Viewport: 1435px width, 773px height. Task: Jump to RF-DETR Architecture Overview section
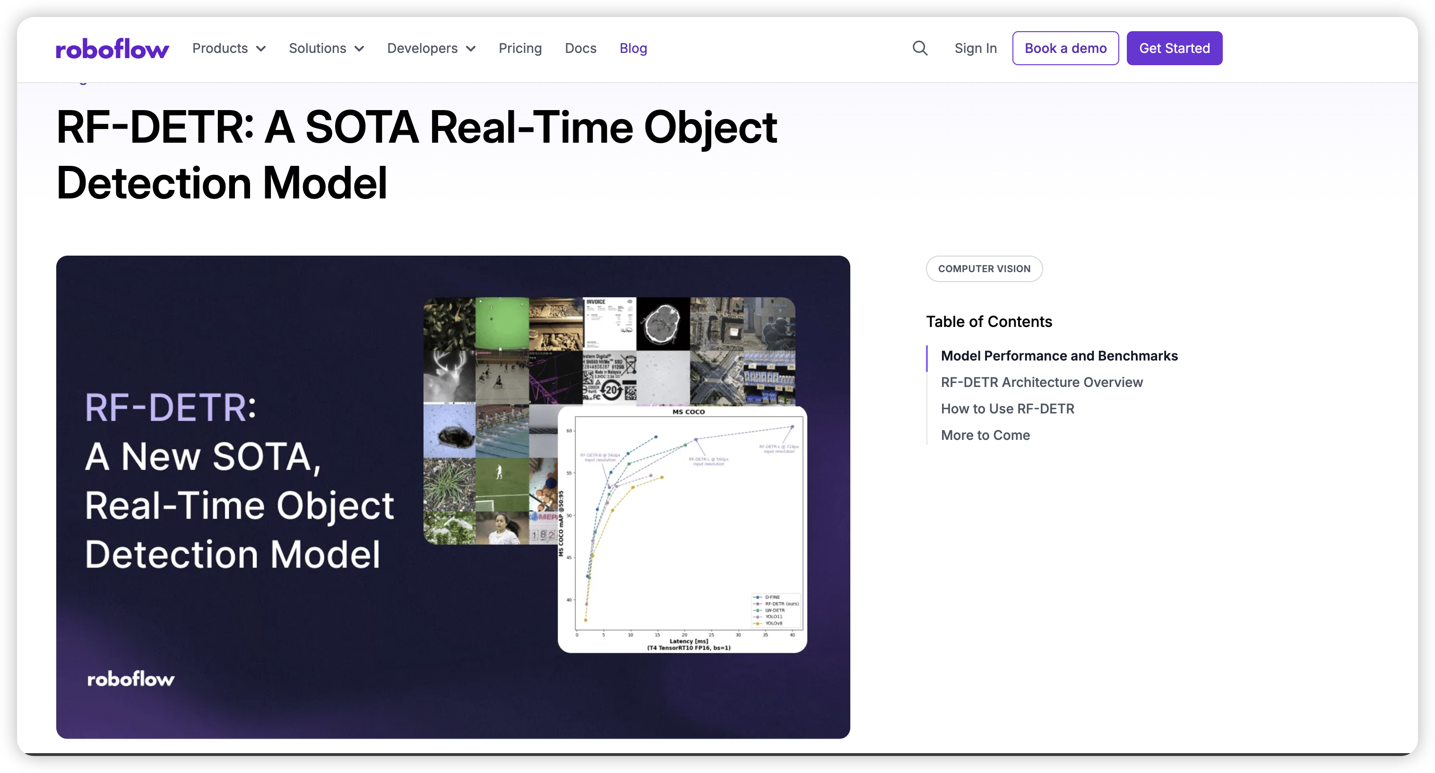pyautogui.click(x=1041, y=383)
